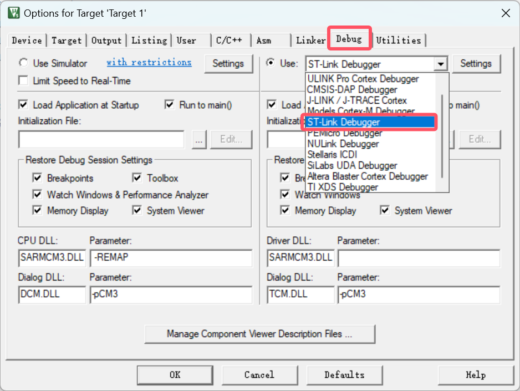This screenshot has height=391, width=520.
Task: Click Settings button next to Use Simulator
Action: [228, 63]
